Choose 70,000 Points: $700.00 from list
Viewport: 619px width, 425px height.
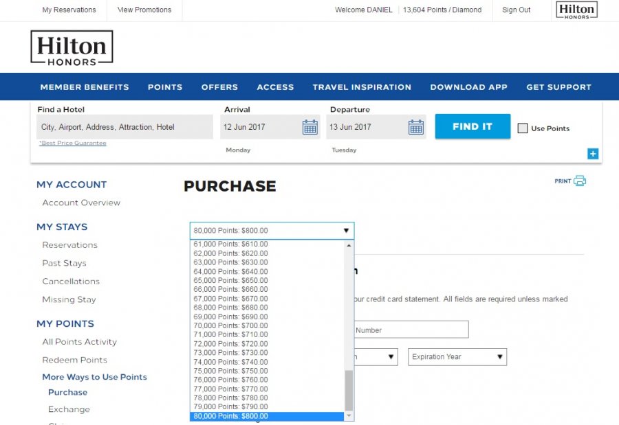(x=231, y=325)
